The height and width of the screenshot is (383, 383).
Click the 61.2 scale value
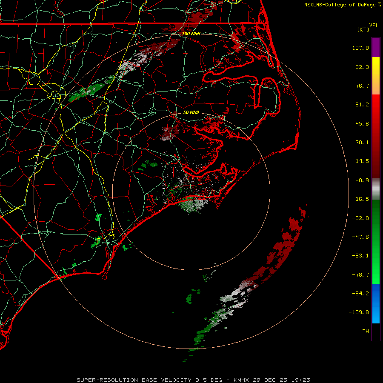362,105
